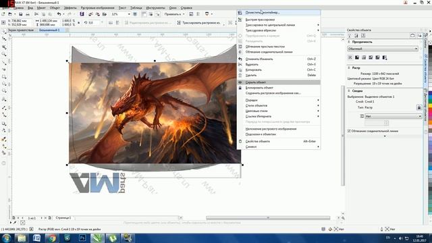This screenshot has width=432, height=243.
Task: Click the rotation angle input field
Action: (94, 22)
